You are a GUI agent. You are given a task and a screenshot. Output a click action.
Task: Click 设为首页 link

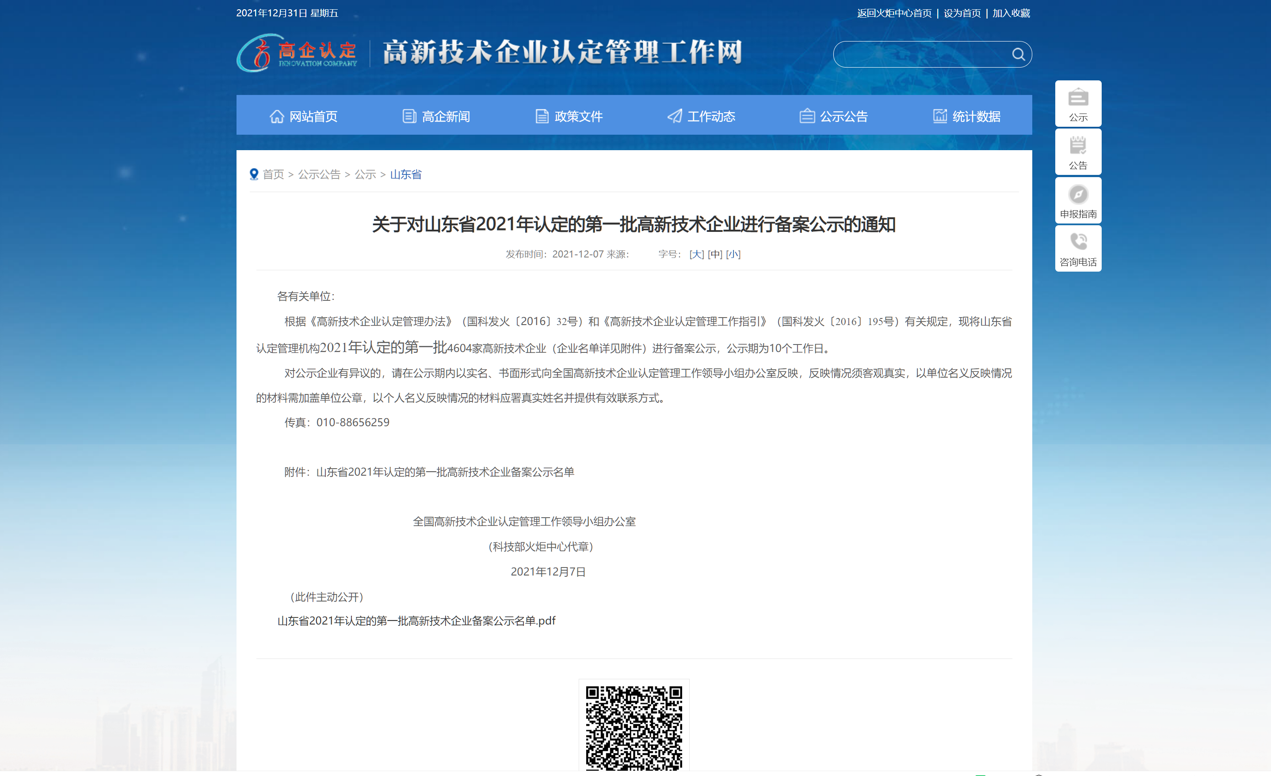tap(962, 13)
